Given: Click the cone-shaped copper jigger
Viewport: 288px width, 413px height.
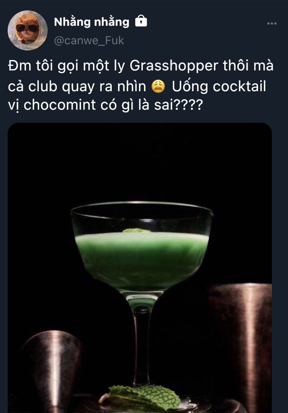Looking at the screenshot, I should tap(51, 371).
